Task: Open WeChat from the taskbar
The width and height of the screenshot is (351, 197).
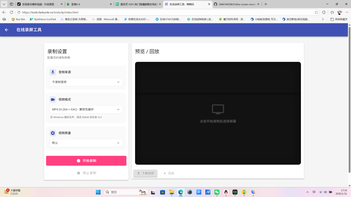Action: click(x=217, y=192)
